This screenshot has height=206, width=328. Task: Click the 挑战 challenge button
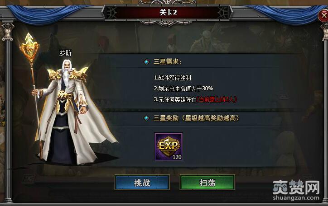point(142,183)
